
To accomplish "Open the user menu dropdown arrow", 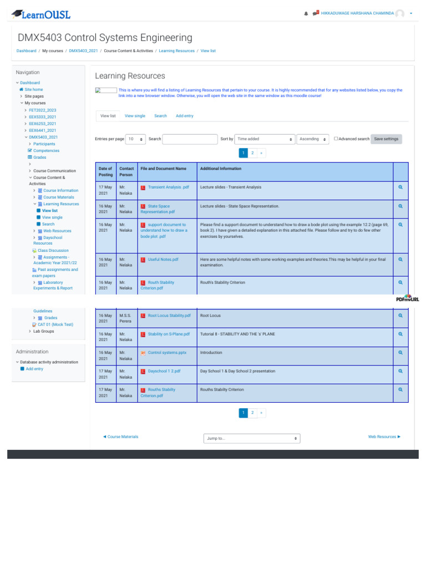I will point(411,13).
